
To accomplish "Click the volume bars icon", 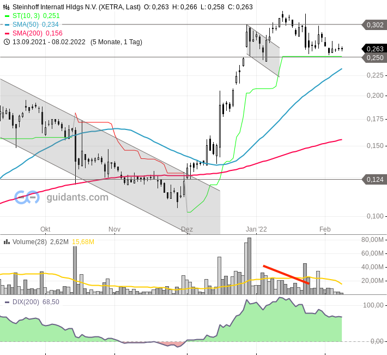I will tap(7, 242).
